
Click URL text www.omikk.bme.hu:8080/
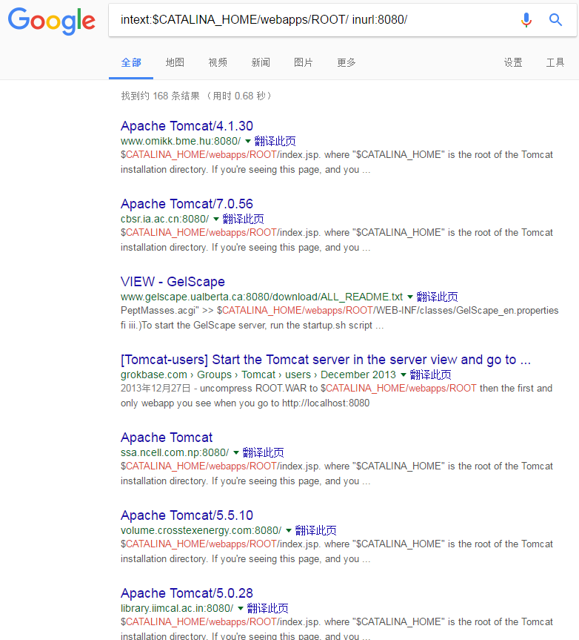181,141
